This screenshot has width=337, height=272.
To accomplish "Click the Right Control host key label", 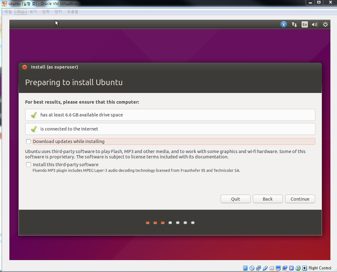I will coord(320,268).
